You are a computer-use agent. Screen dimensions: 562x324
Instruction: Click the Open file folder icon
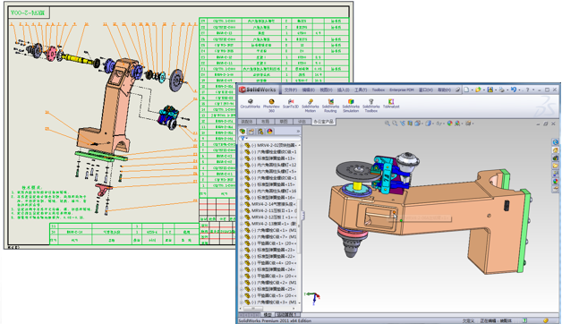pyautogui.click(x=478, y=90)
